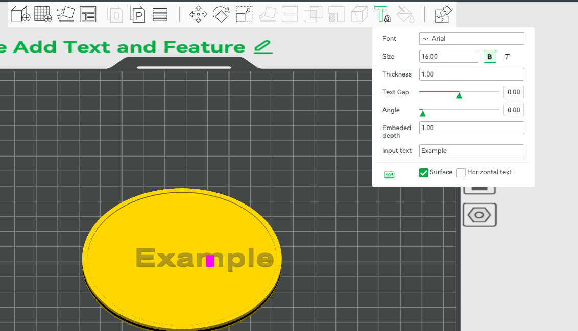This screenshot has width=578, height=331.
Task: Open the Assembly view puzzle icon
Action: pyautogui.click(x=443, y=14)
